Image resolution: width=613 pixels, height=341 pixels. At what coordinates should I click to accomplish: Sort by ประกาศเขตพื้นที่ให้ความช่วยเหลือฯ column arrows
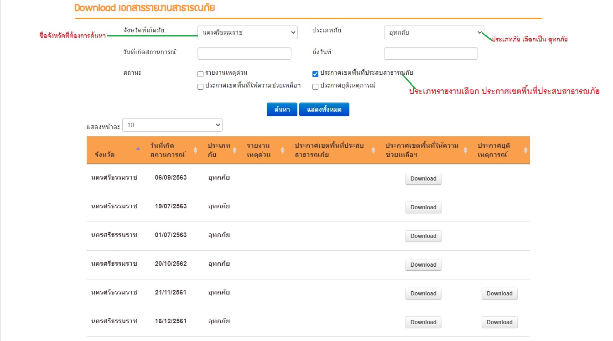466,150
